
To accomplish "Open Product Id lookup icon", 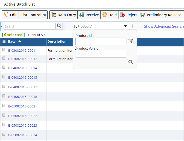I will 130,41.
